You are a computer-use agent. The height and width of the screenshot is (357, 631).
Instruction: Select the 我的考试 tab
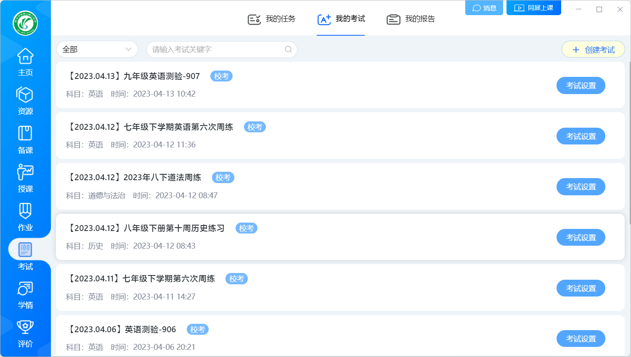341,19
